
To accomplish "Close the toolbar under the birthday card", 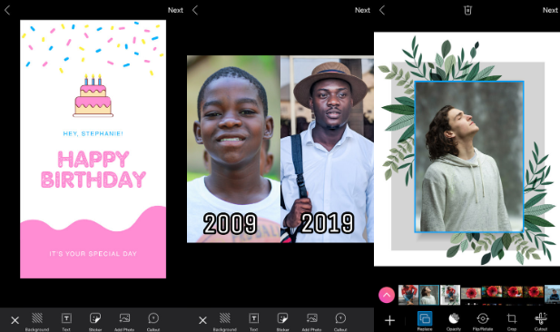I will click(x=15, y=320).
